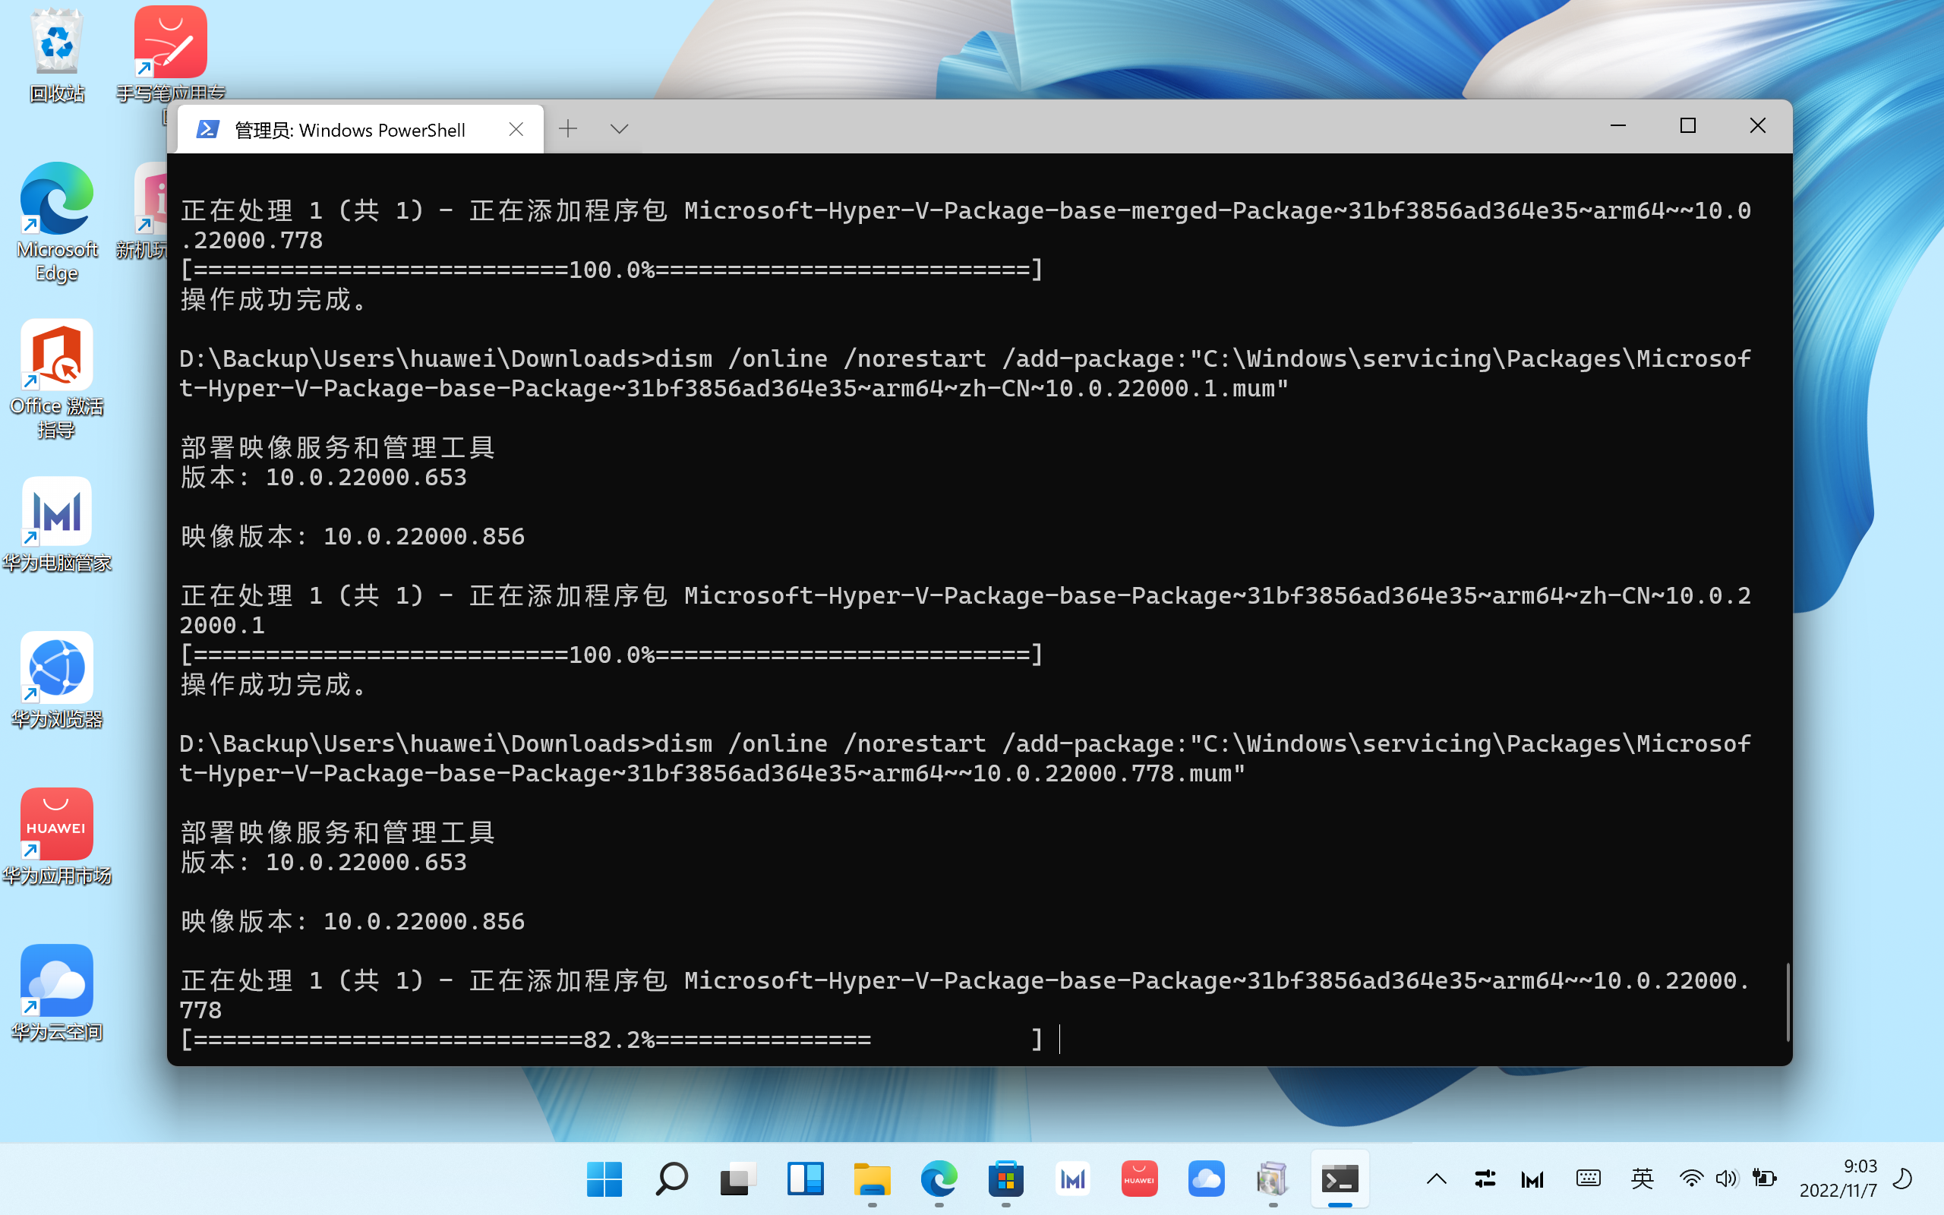
Task: Close the Windows PowerShell tab
Action: pyautogui.click(x=516, y=129)
